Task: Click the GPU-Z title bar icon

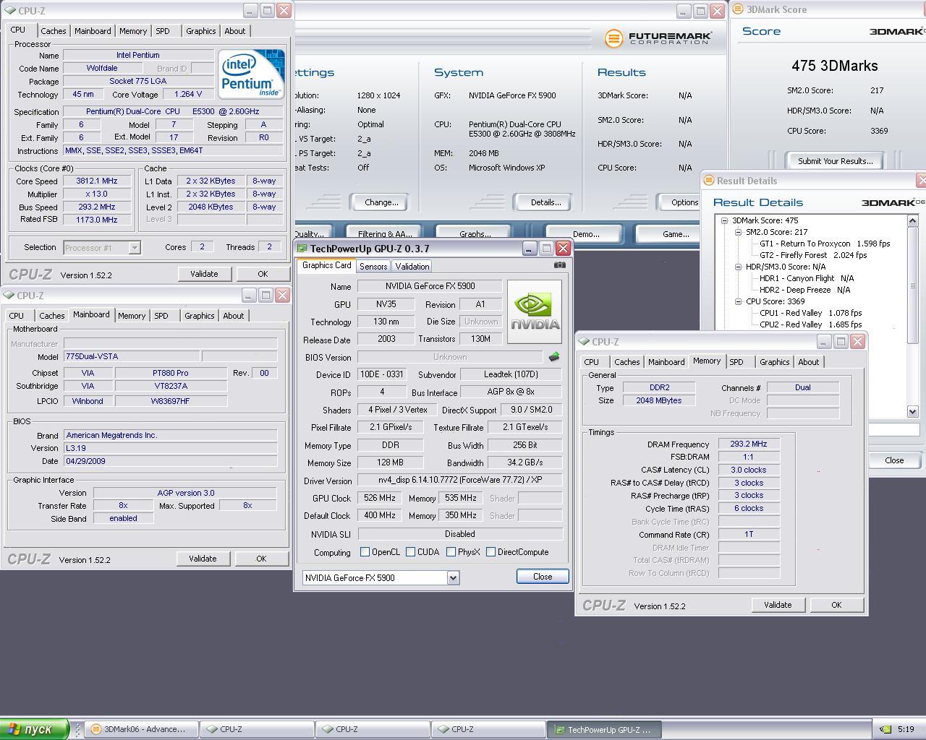Action: (302, 249)
